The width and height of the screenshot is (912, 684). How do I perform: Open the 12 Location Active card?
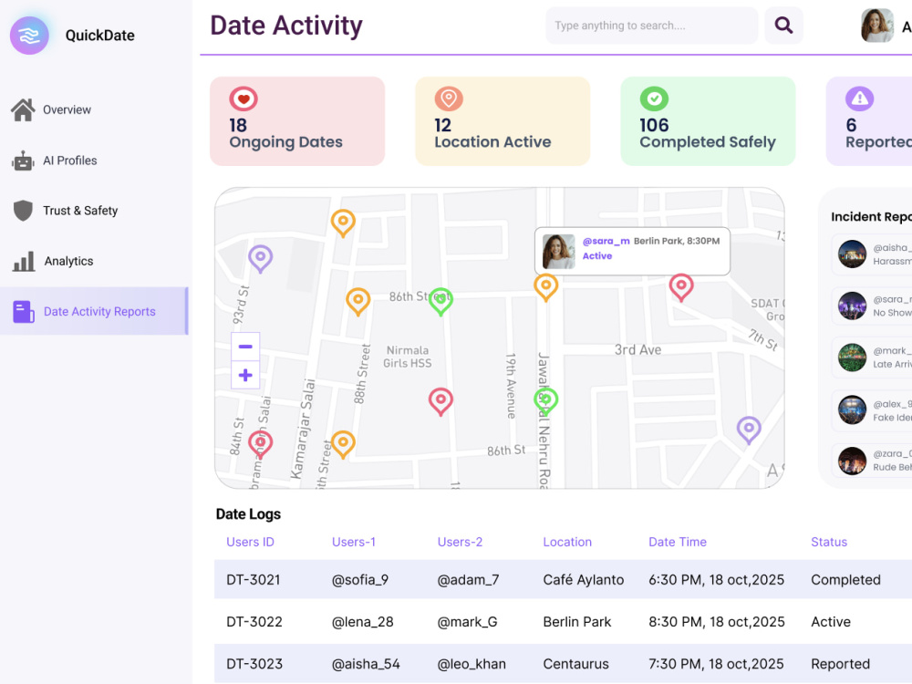(x=503, y=121)
